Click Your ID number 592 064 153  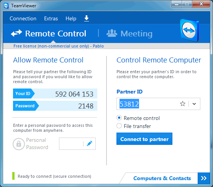[x=74, y=94]
